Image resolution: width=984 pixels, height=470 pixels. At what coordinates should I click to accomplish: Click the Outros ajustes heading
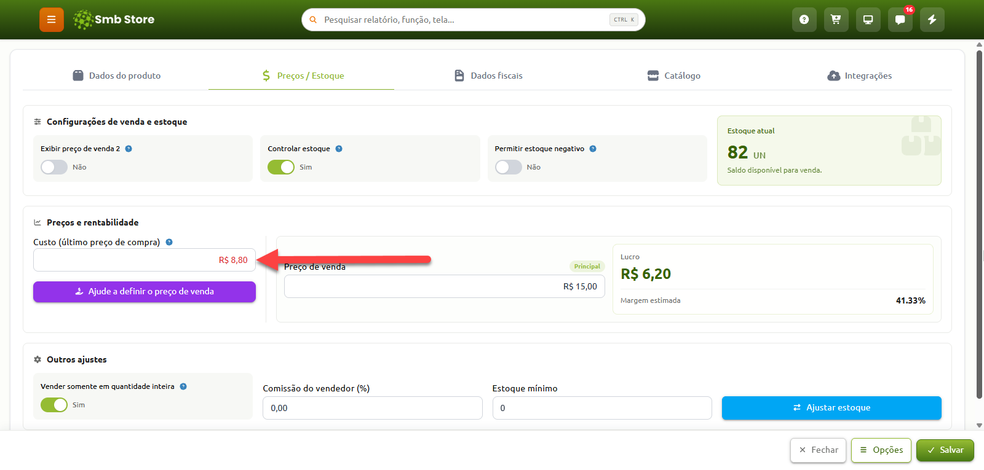[77, 359]
